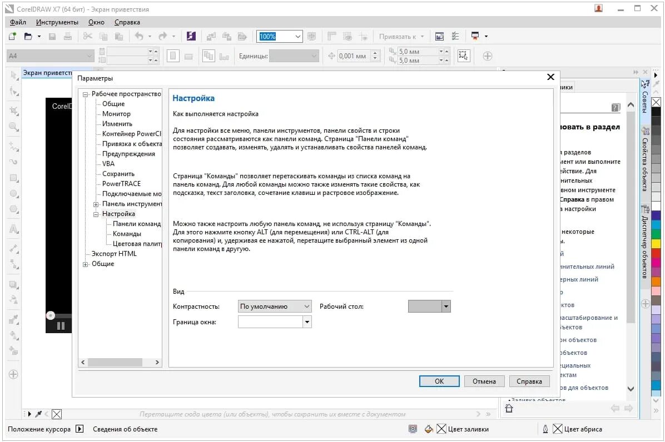Viewport: 665px width, 442px height.
Task: Open the Контрастность dropdown
Action: (x=275, y=306)
